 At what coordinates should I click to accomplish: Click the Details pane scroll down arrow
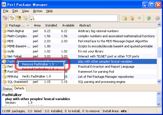pos(158,104)
